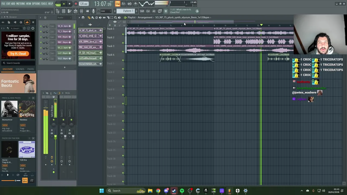Open the Line snap dropdown
This screenshot has width=347, height=195.
click(106, 11)
